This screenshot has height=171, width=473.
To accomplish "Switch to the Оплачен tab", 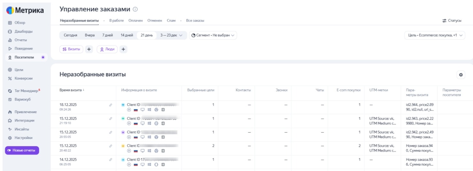I will click(136, 20).
